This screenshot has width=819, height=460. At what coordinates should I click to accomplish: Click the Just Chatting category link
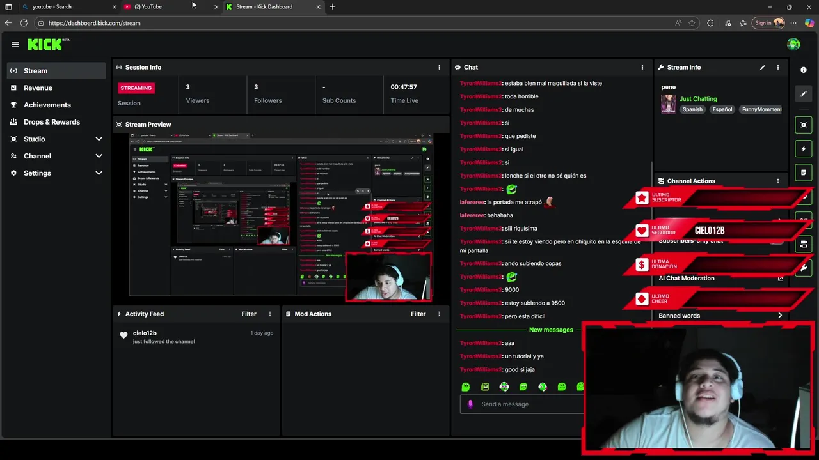pos(698,99)
